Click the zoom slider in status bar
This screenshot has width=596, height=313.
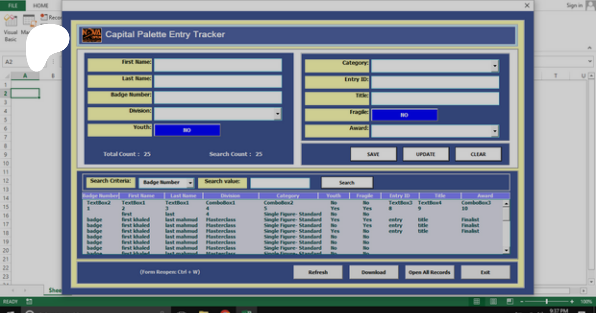click(547, 301)
